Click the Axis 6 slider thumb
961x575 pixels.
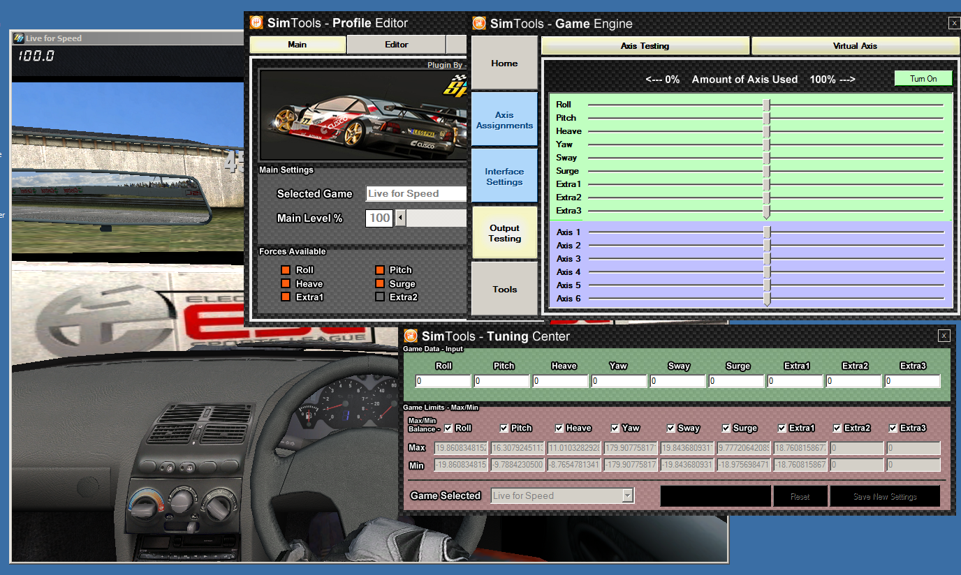[767, 299]
